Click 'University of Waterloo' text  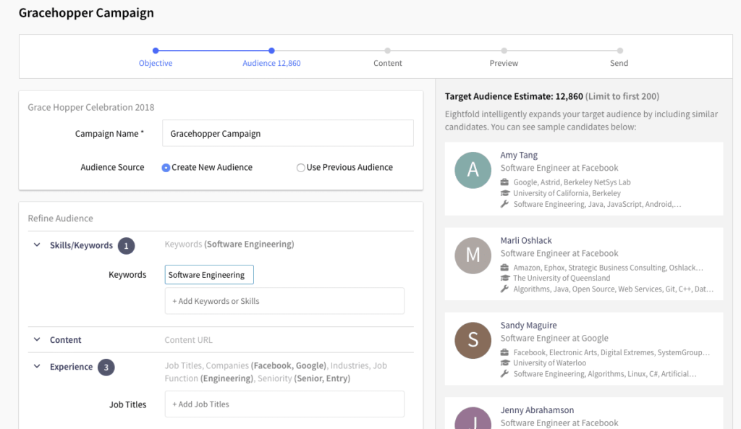pyautogui.click(x=550, y=363)
